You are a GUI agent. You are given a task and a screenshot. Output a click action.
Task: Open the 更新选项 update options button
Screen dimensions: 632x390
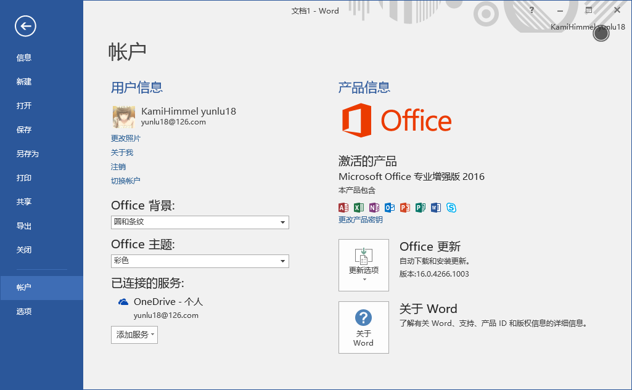coord(364,265)
